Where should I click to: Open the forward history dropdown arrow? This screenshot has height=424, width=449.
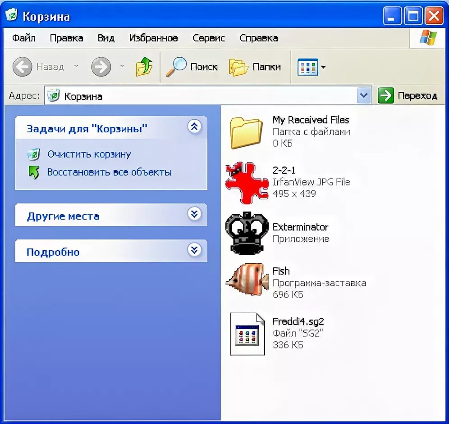tap(122, 66)
